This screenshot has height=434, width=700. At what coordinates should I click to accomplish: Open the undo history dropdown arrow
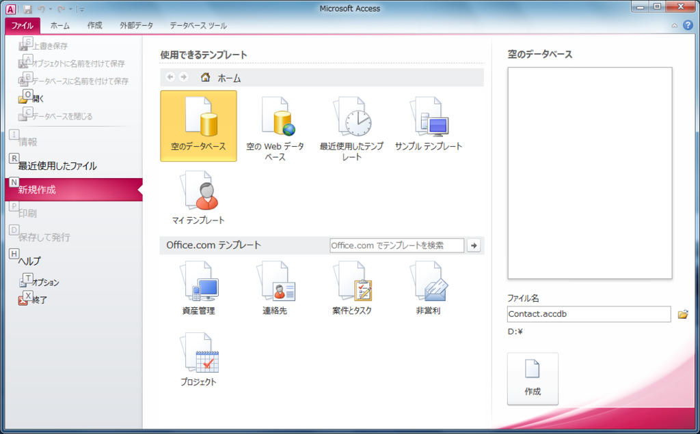coord(50,9)
